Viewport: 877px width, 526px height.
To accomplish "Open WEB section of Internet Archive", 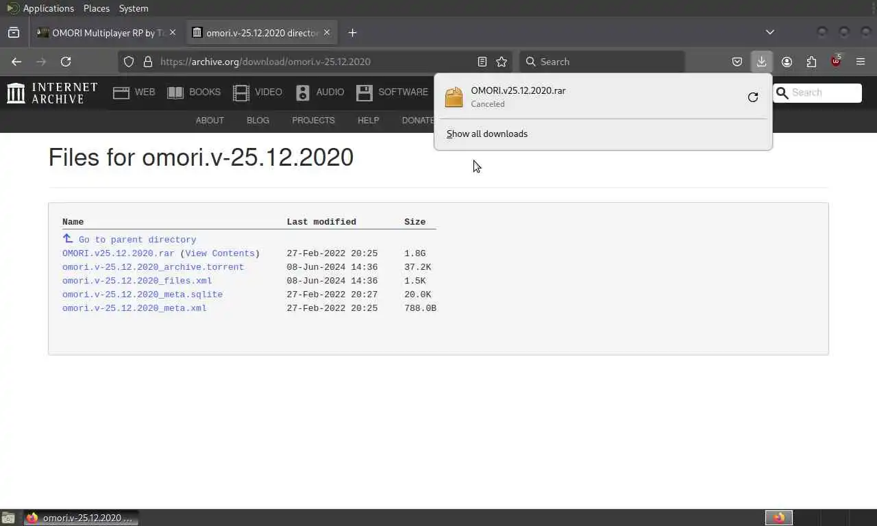I will tap(134, 92).
